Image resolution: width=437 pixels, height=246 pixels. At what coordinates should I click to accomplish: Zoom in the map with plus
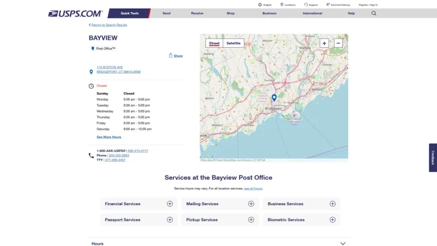[324, 43]
